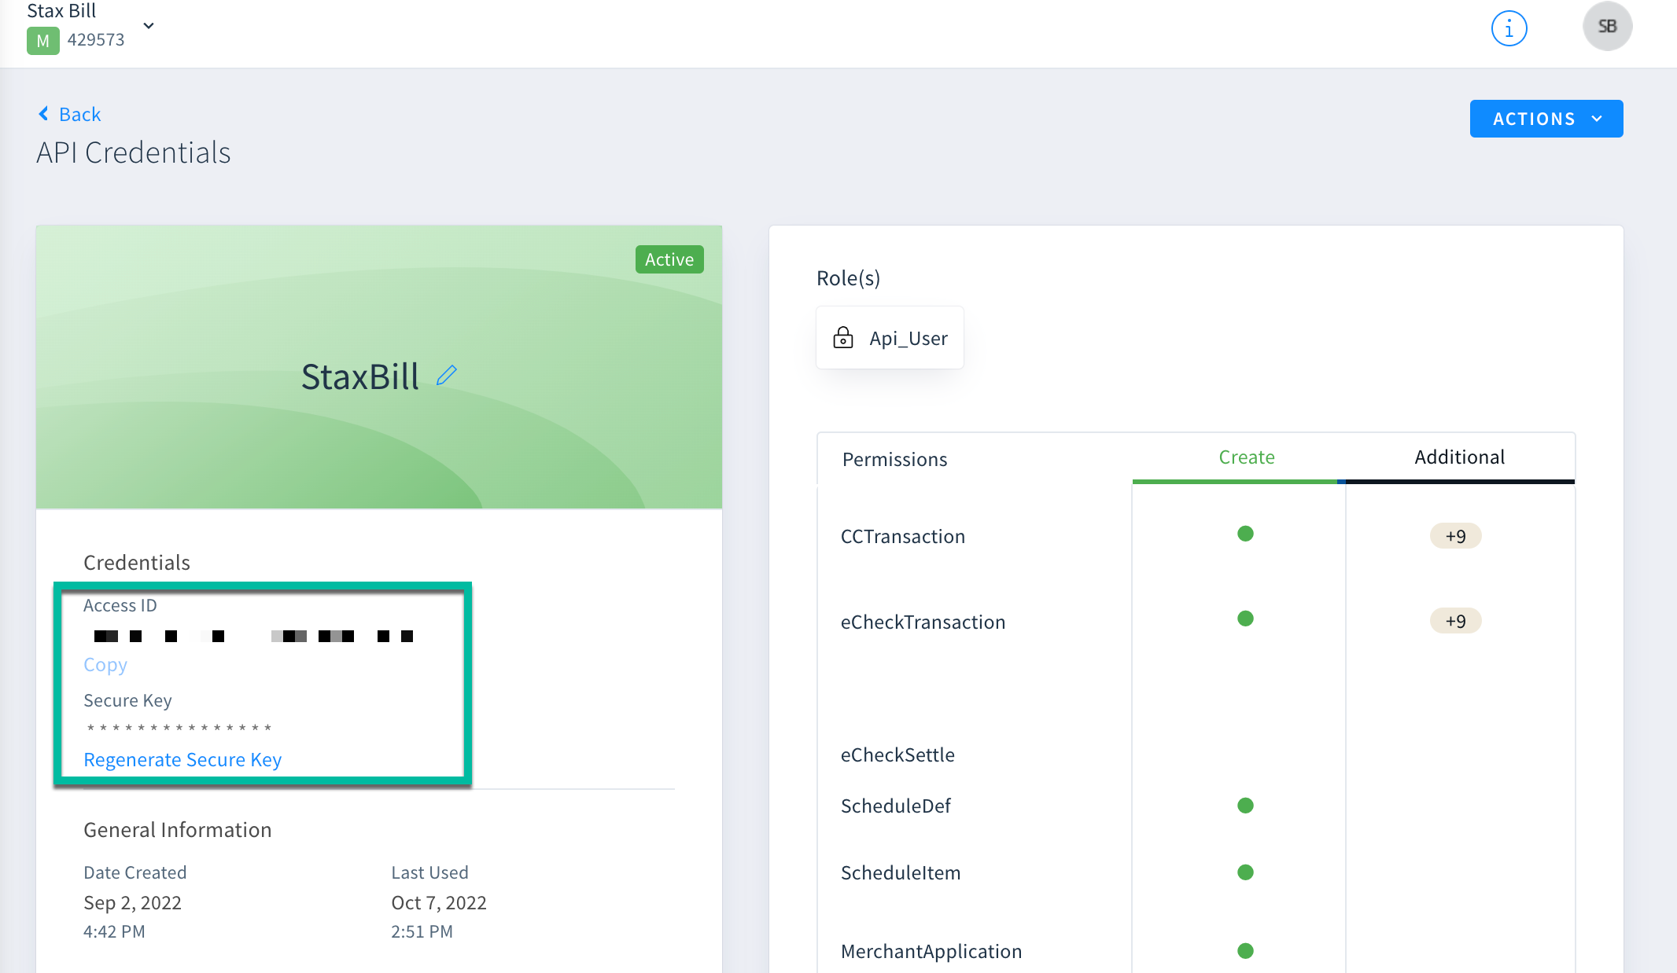Click the ScheduleItem permission label
This screenshot has height=973, width=1677.
point(901,873)
